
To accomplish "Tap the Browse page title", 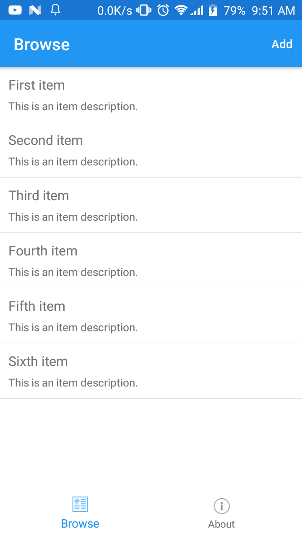I will [x=42, y=44].
